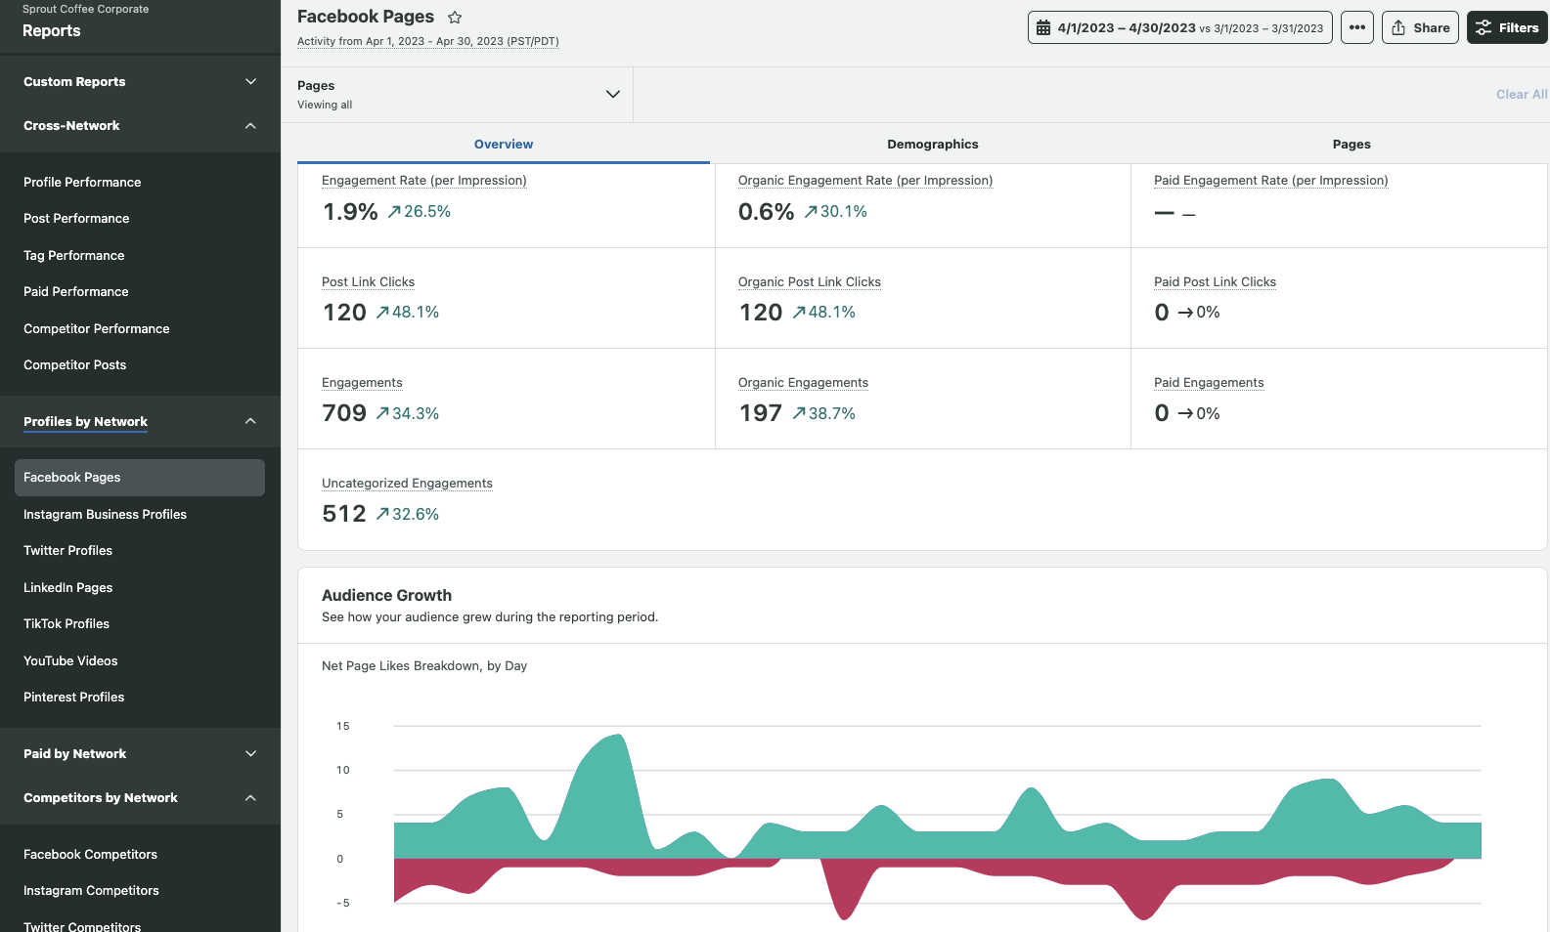Star Facebook Pages report as favorite
Screen dimensions: 1550x932
455,18
